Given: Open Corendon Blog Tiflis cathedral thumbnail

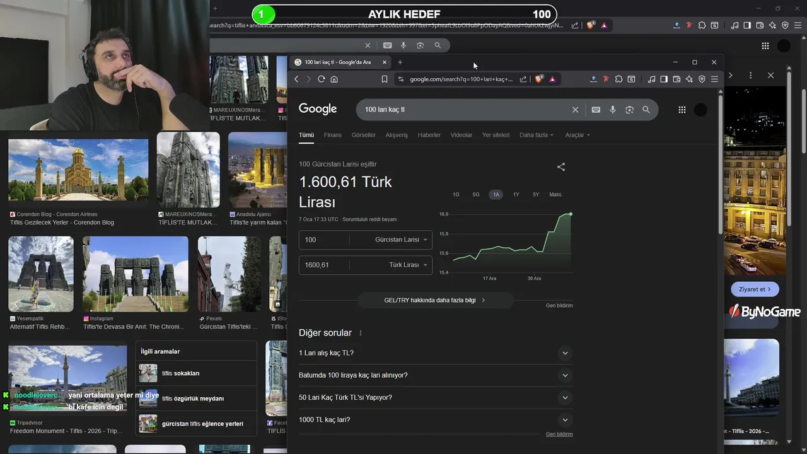Looking at the screenshot, I should 78,170.
